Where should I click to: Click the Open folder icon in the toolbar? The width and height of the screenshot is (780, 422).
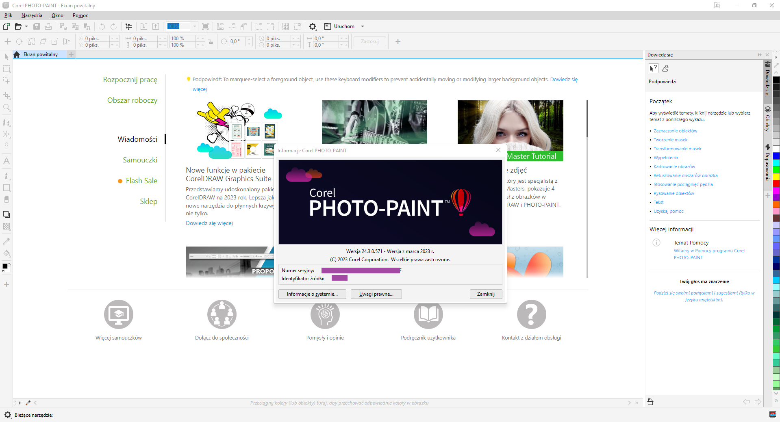point(18,26)
